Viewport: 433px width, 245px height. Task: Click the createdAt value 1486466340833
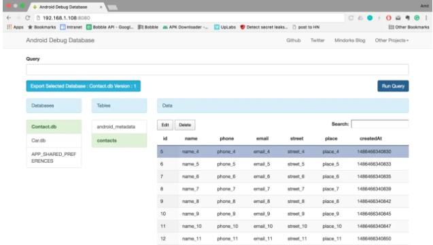(x=374, y=164)
